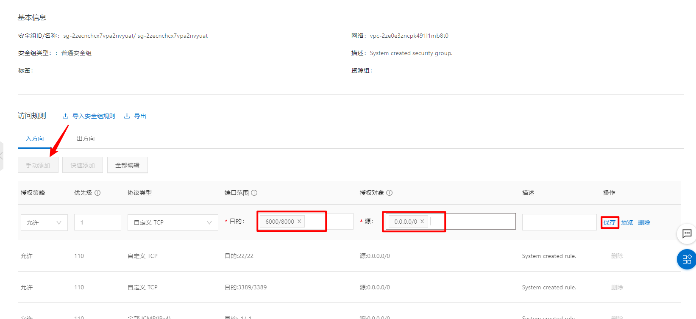Switch to the 入方向 tab

point(35,139)
